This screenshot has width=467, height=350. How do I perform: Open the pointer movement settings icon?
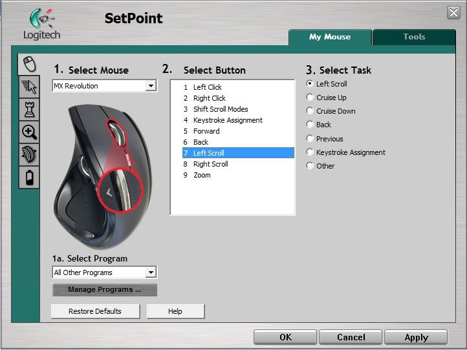click(29, 87)
